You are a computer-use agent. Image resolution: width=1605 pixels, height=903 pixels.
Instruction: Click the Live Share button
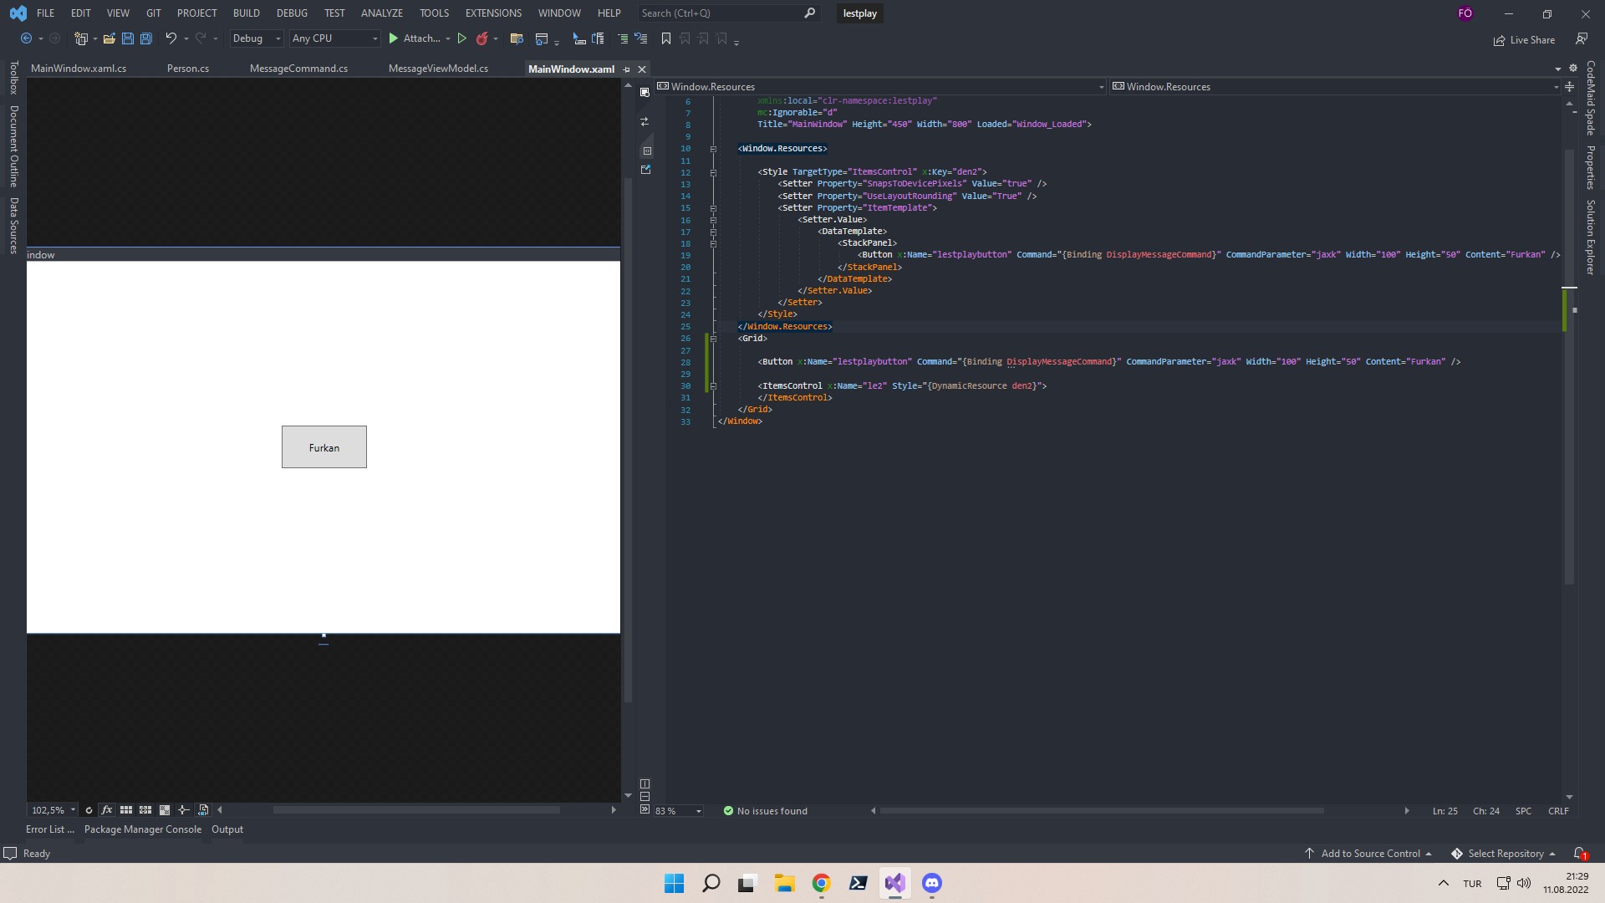pos(1524,40)
